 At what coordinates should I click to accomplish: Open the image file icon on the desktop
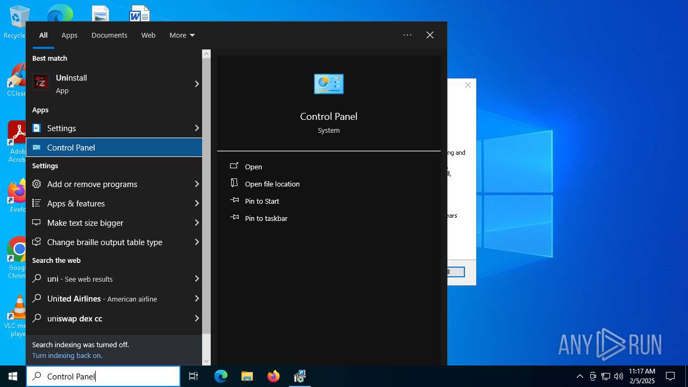(101, 13)
